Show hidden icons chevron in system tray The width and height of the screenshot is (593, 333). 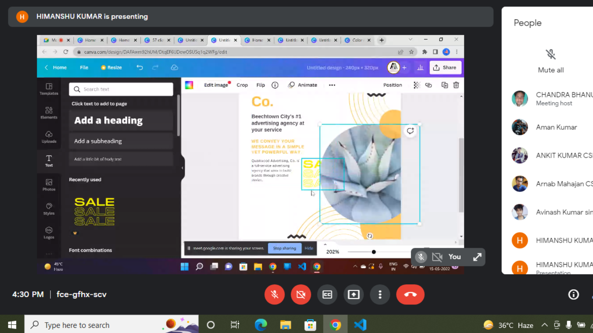pyautogui.click(x=545, y=325)
